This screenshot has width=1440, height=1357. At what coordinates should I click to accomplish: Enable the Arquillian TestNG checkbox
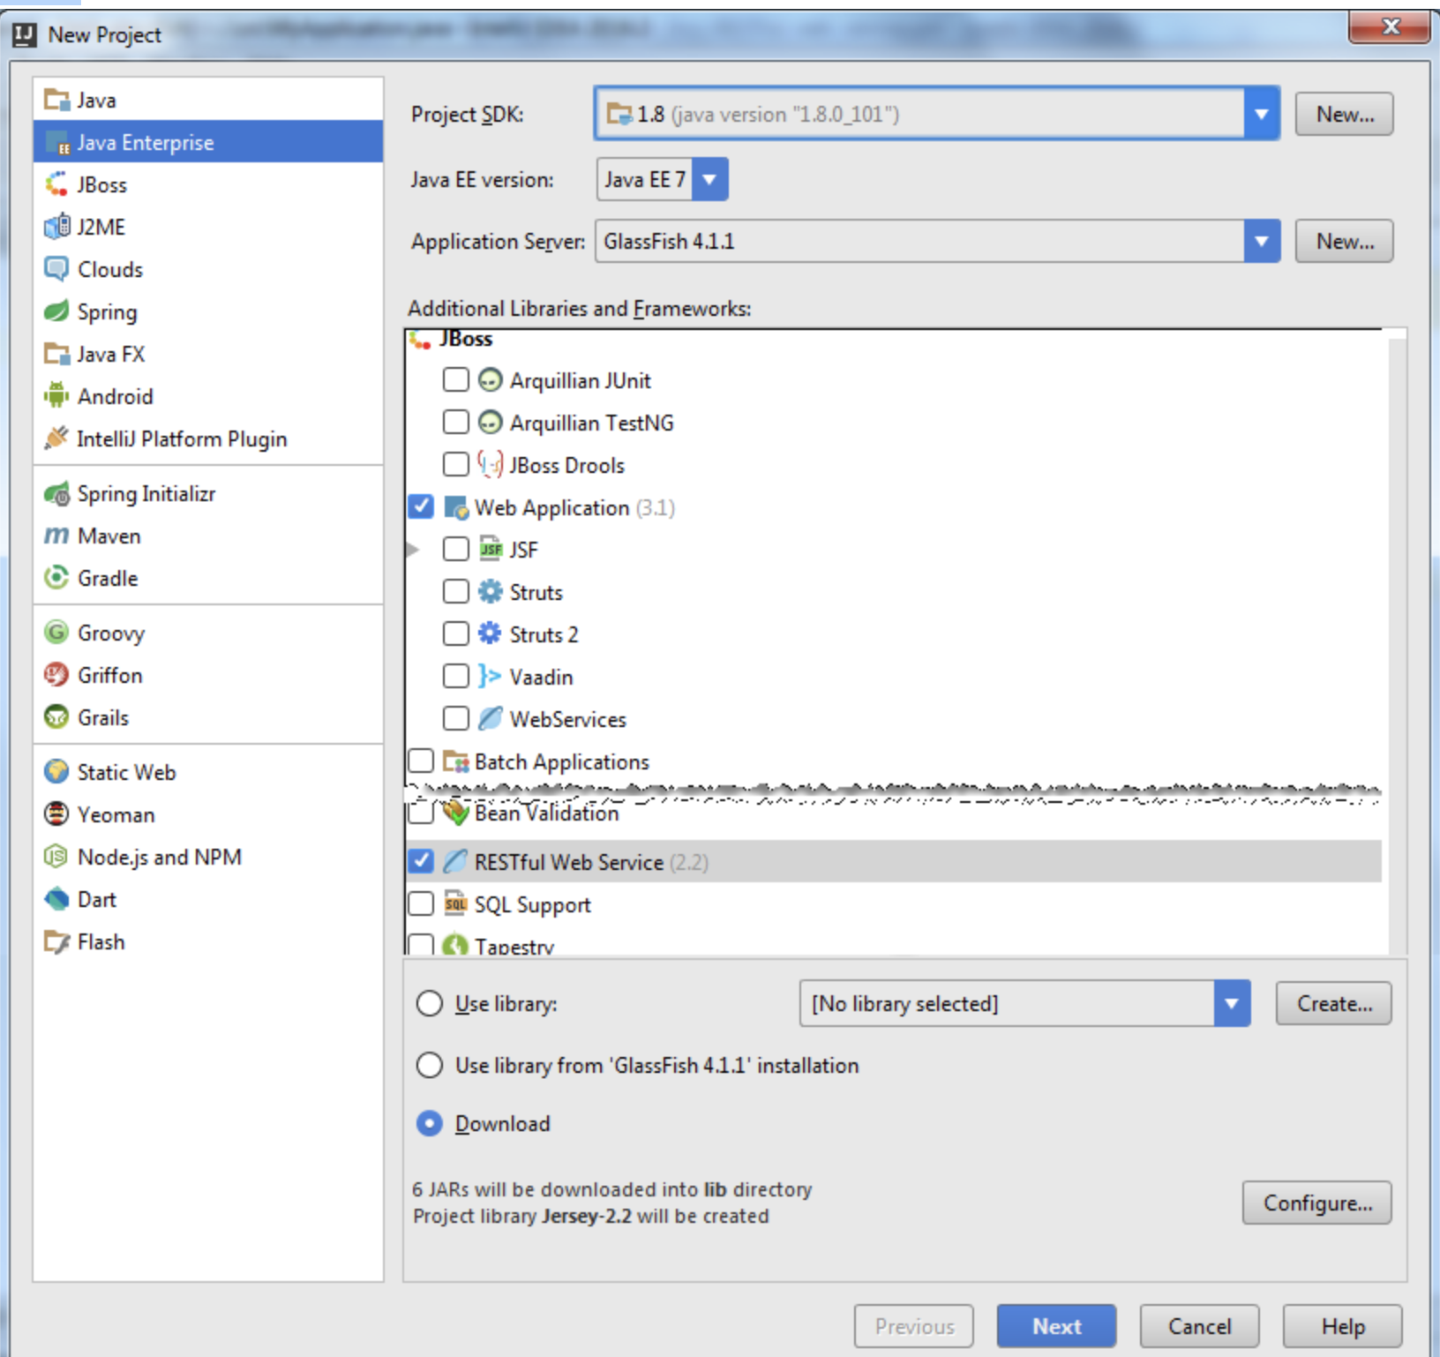pos(455,423)
